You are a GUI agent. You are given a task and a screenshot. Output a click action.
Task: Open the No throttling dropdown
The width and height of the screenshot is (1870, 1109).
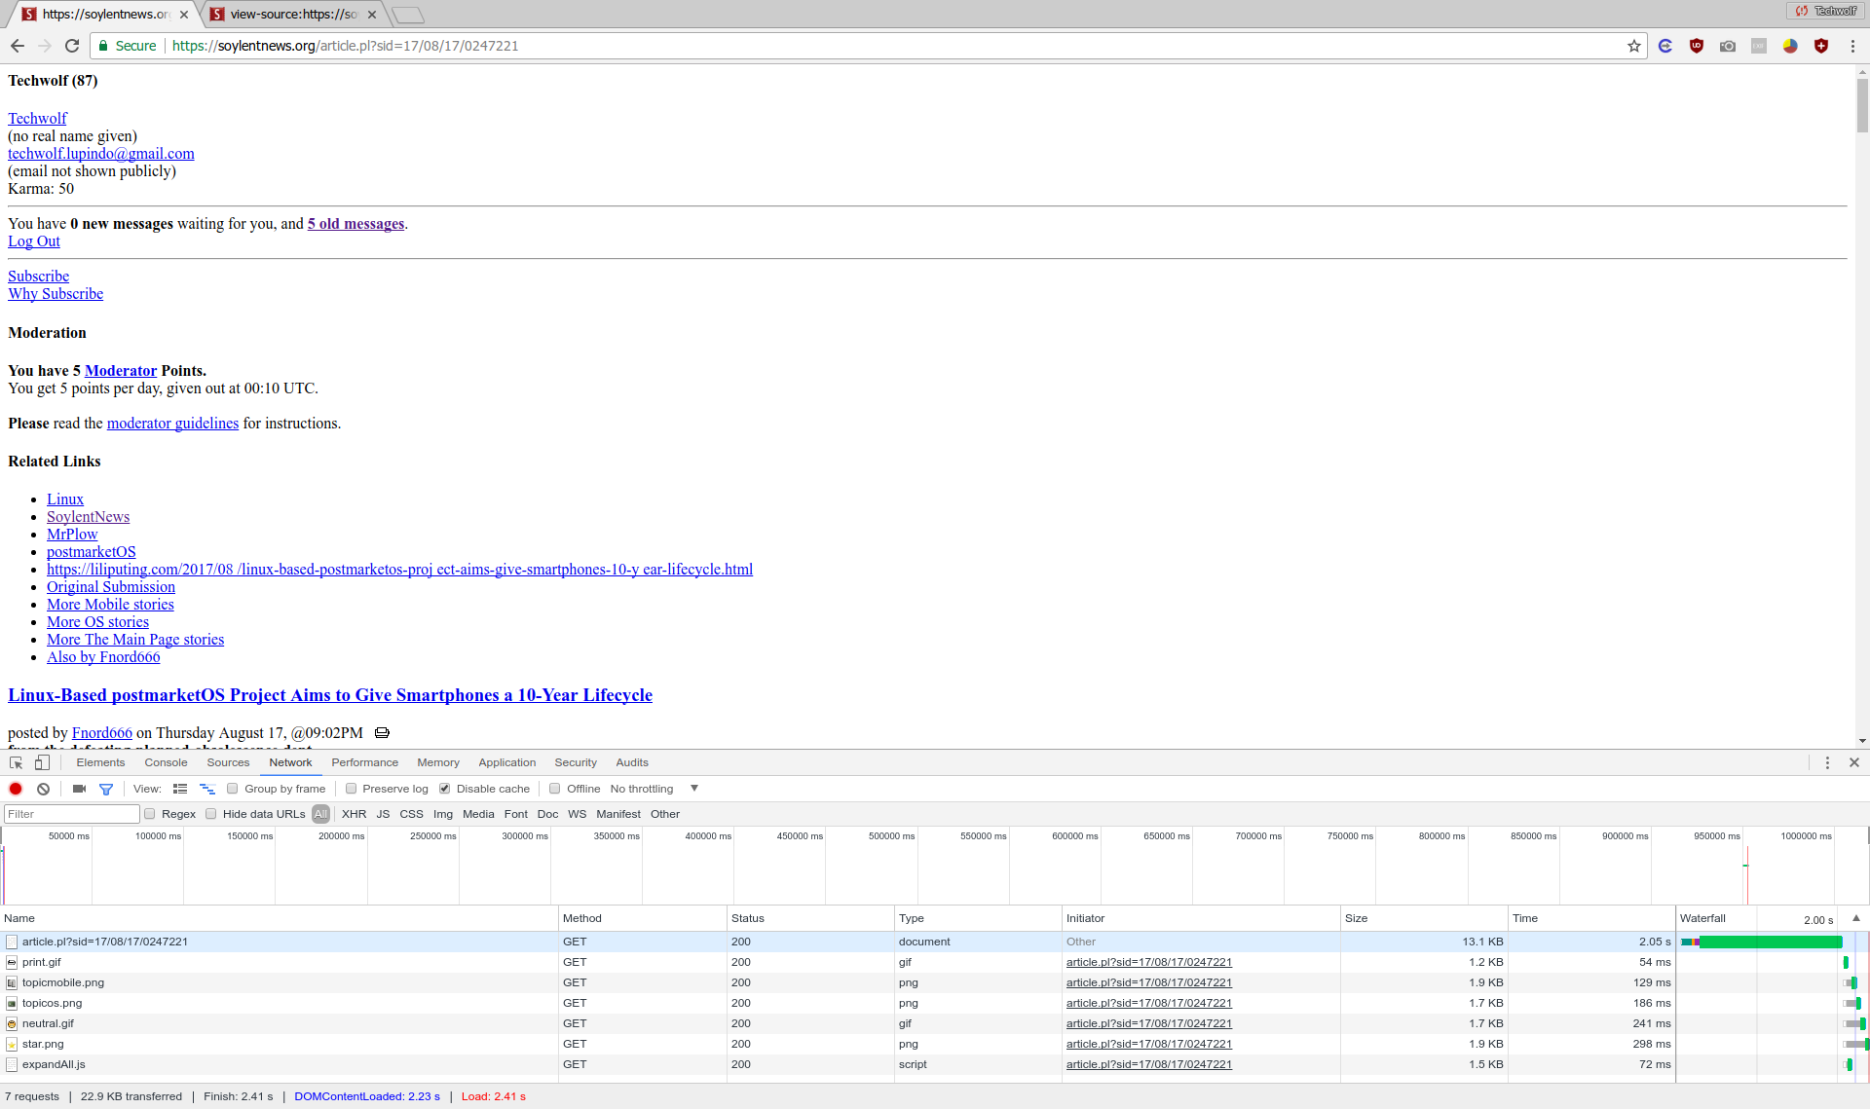(654, 789)
